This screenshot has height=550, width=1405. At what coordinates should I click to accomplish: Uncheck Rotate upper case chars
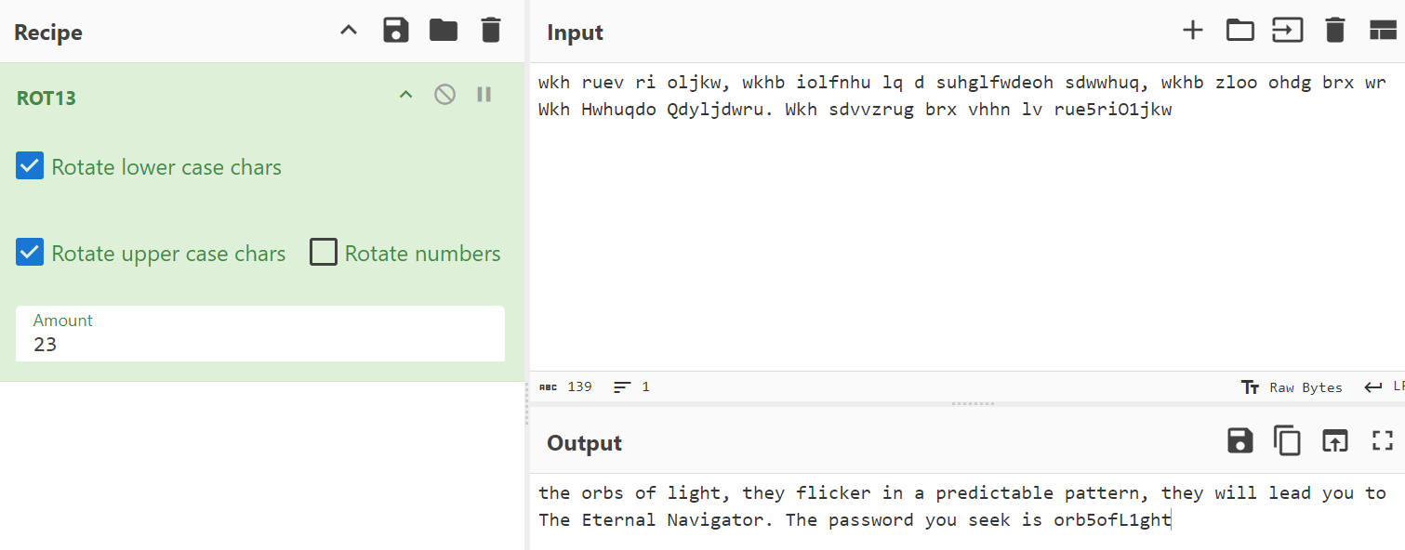30,252
